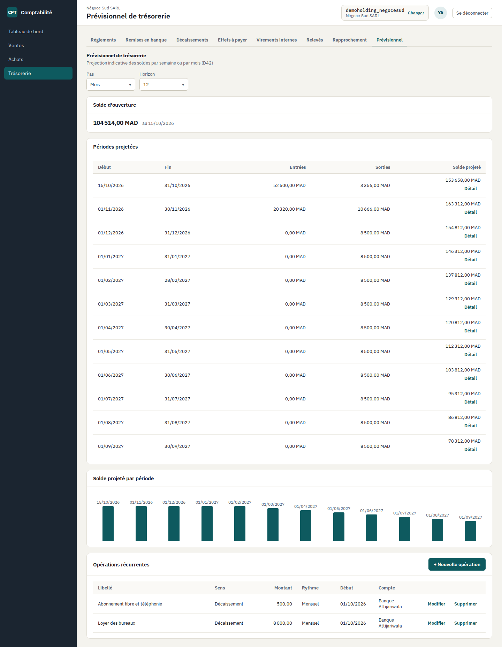Click the chart bar for 15/10/2026

pyautogui.click(x=108, y=524)
